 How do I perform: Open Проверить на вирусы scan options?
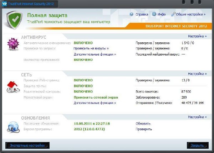91,48
